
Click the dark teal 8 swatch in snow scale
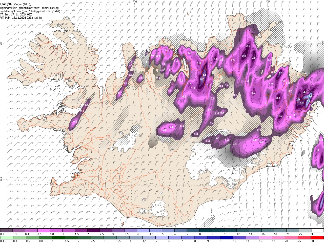[x=205, y=230]
